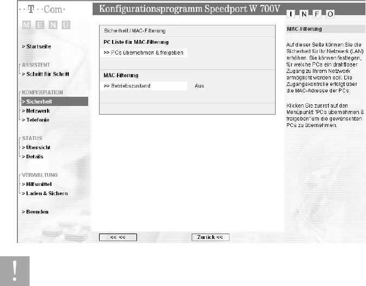Image resolution: width=366 pixels, height=286 pixels.
Task: Open the Telefonie configuration page
Action: pos(36,120)
